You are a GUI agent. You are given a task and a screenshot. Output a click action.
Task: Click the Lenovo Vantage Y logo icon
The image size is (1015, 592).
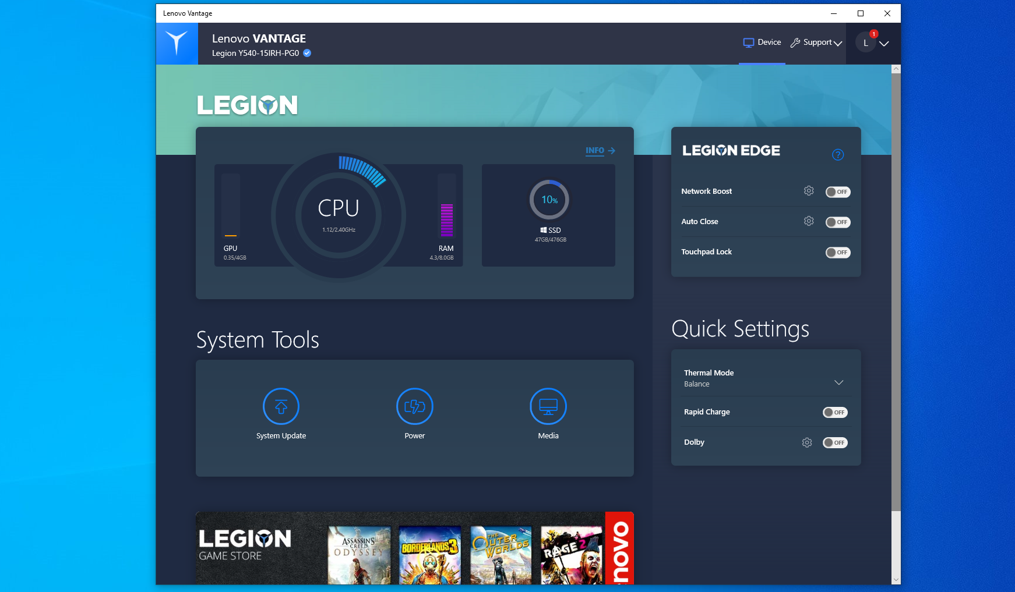tap(177, 44)
